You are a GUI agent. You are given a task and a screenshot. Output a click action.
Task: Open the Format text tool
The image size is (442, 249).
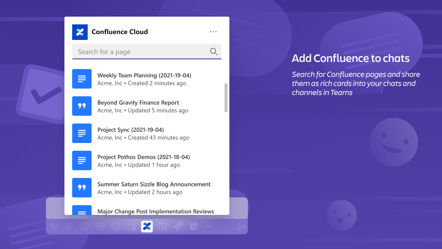pos(54,226)
